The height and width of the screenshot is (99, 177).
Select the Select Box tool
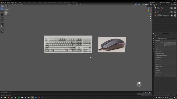pos(2,9)
